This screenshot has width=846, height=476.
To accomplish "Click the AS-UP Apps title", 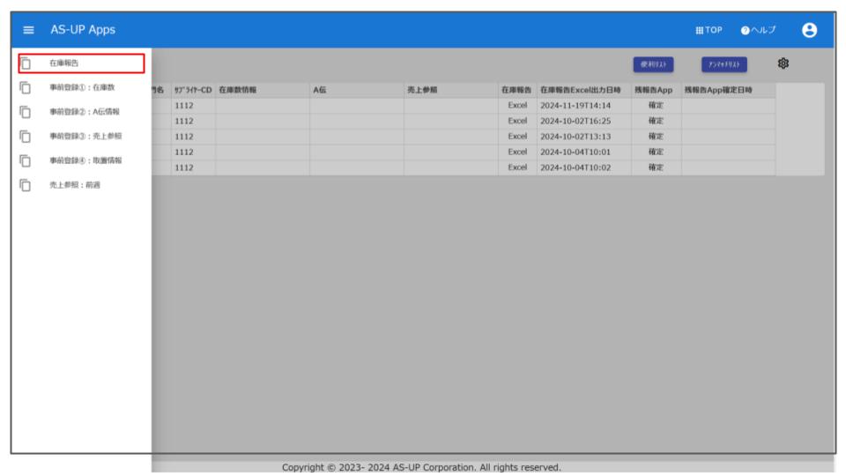I will pos(82,30).
